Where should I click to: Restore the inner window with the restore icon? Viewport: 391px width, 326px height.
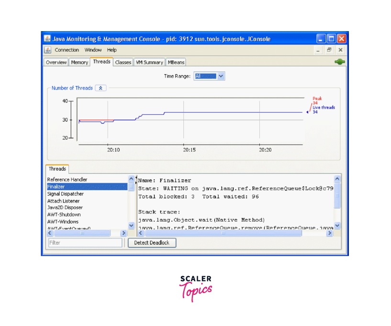[x=329, y=50]
